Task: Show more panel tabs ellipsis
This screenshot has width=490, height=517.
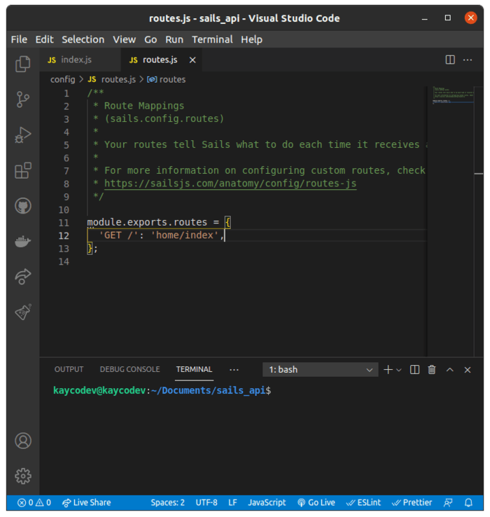Action: 234,370
